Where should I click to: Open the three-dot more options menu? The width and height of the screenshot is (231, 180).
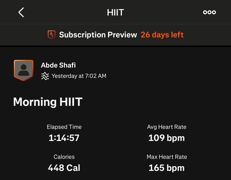pyautogui.click(x=209, y=12)
